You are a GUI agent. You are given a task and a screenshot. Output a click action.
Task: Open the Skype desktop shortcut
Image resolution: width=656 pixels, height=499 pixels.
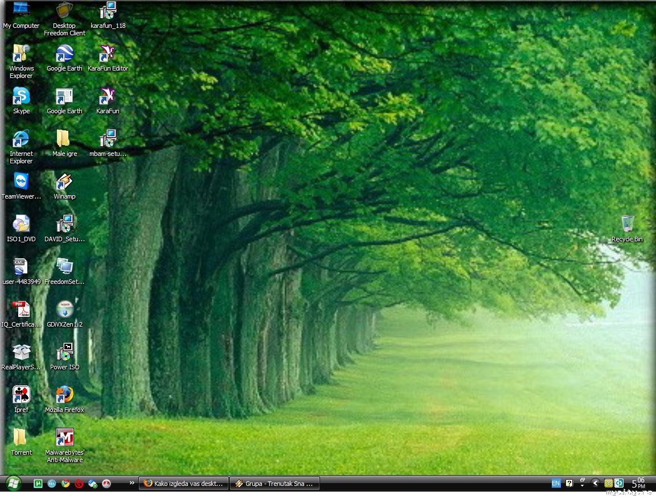21,97
